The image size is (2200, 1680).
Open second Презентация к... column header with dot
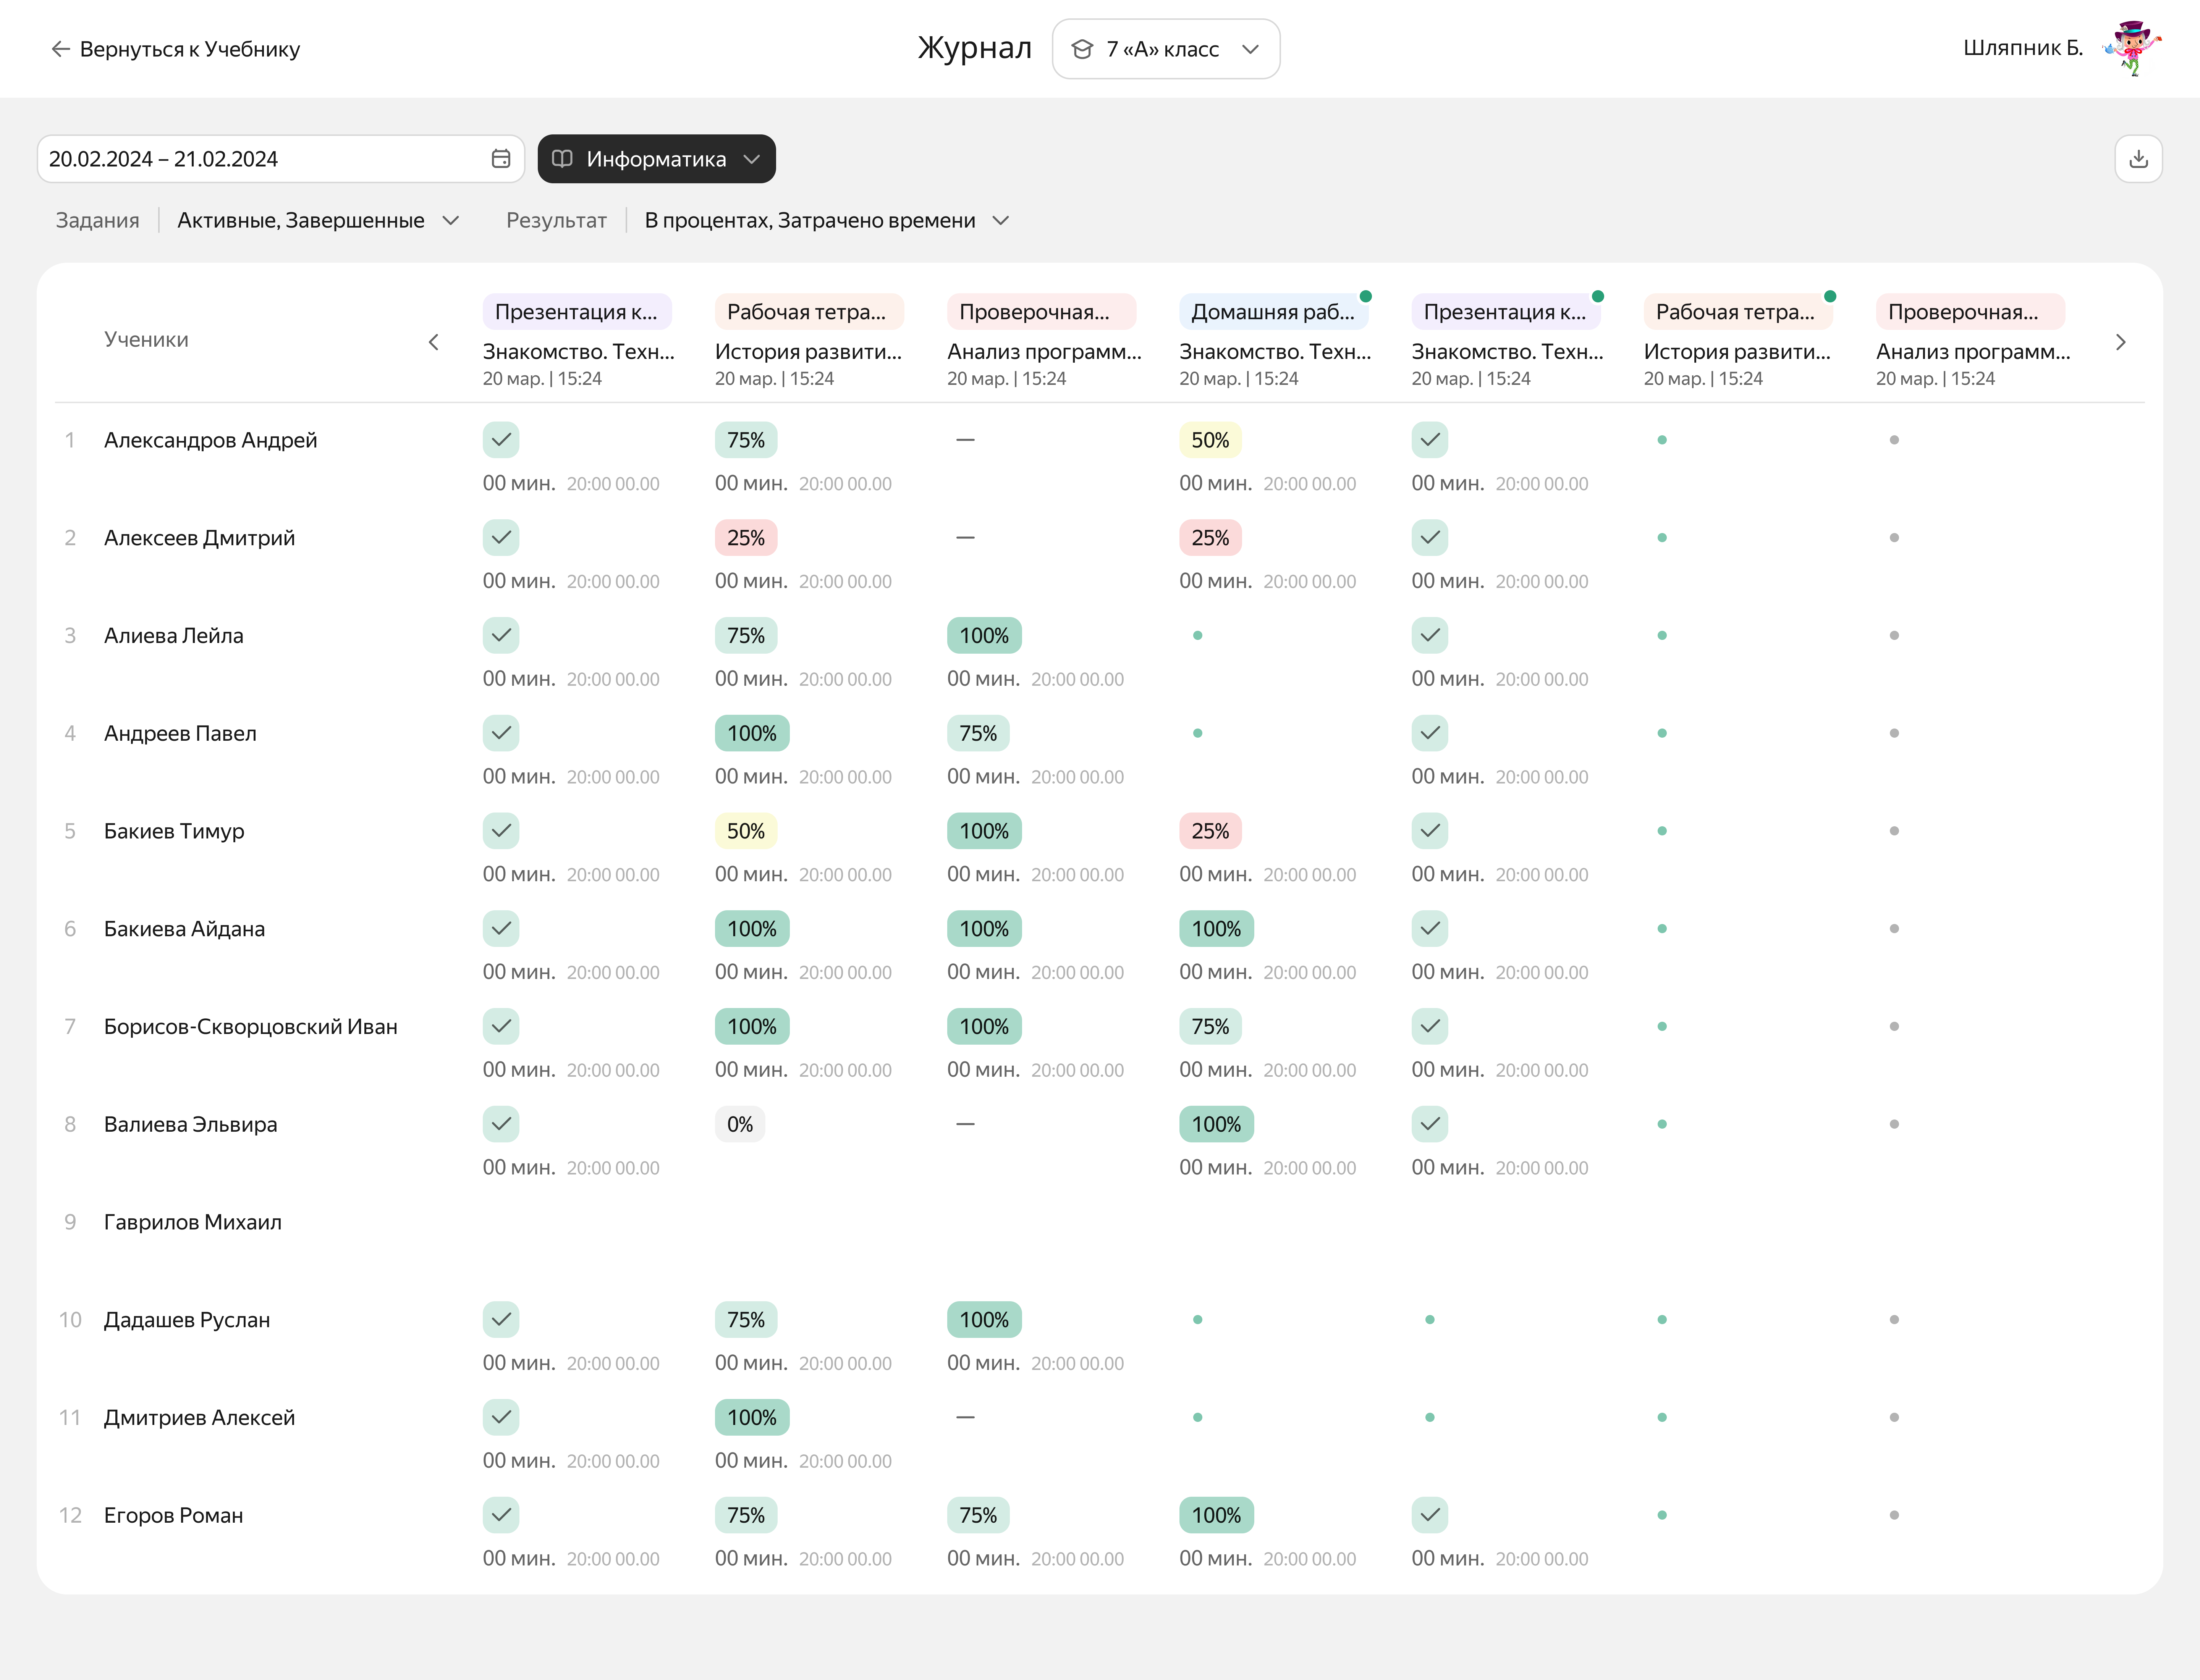coord(1505,312)
